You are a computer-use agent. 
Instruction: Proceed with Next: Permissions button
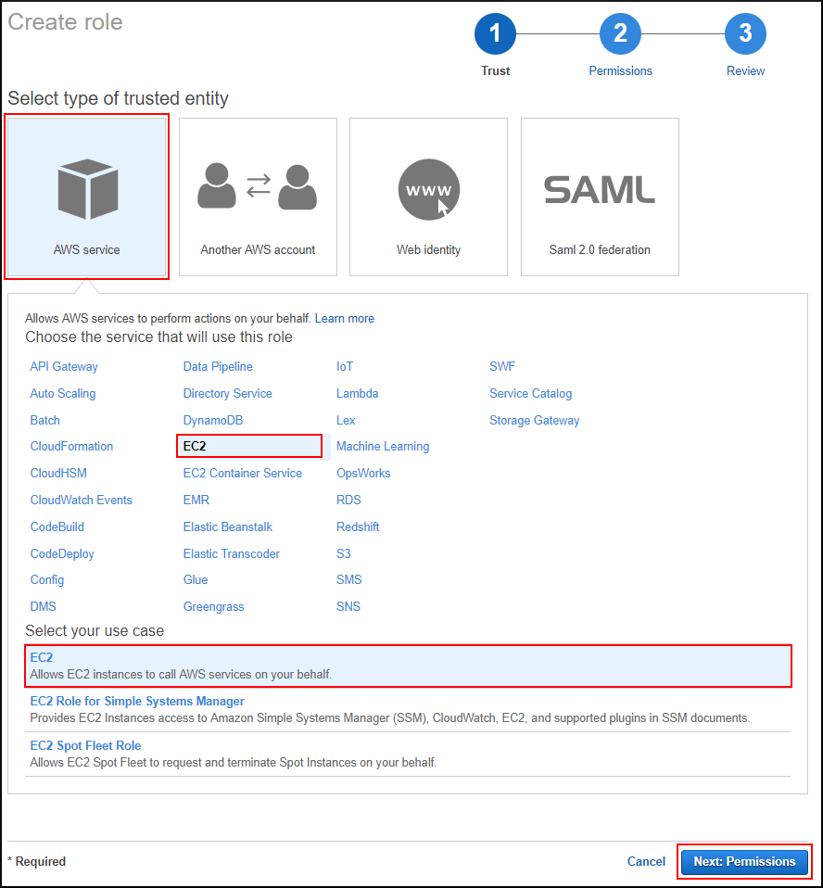click(744, 861)
